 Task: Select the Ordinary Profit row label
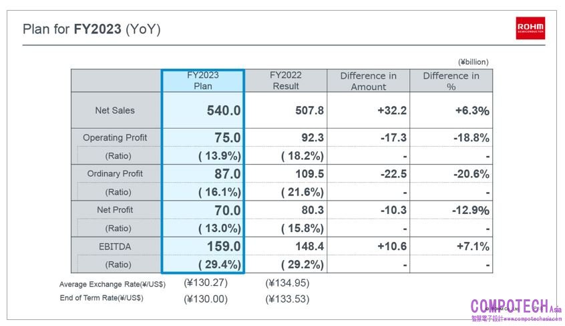point(115,174)
